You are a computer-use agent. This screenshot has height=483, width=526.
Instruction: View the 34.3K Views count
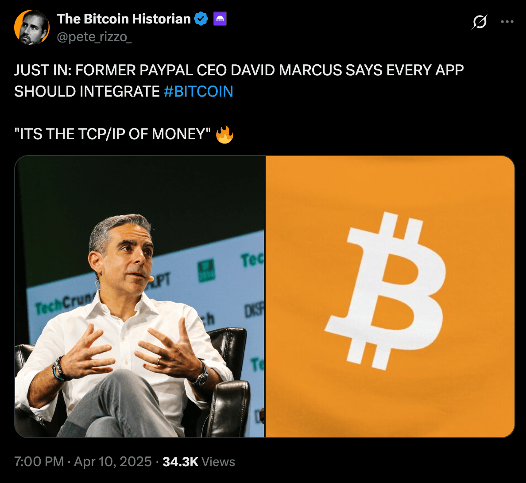point(199,462)
